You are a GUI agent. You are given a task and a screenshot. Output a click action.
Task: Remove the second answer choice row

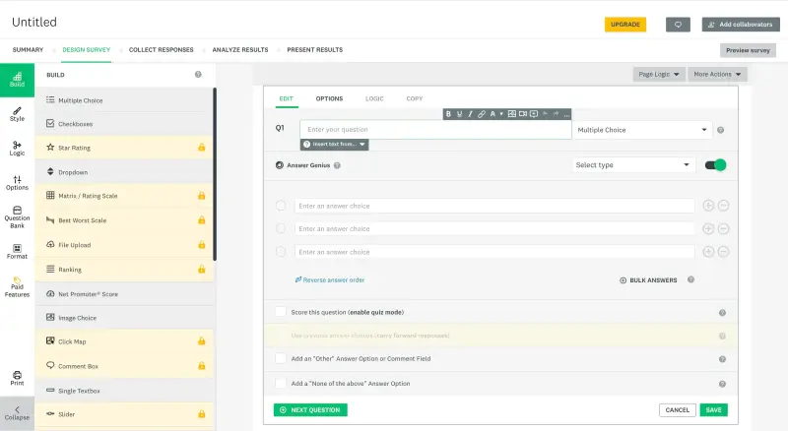[x=723, y=228]
